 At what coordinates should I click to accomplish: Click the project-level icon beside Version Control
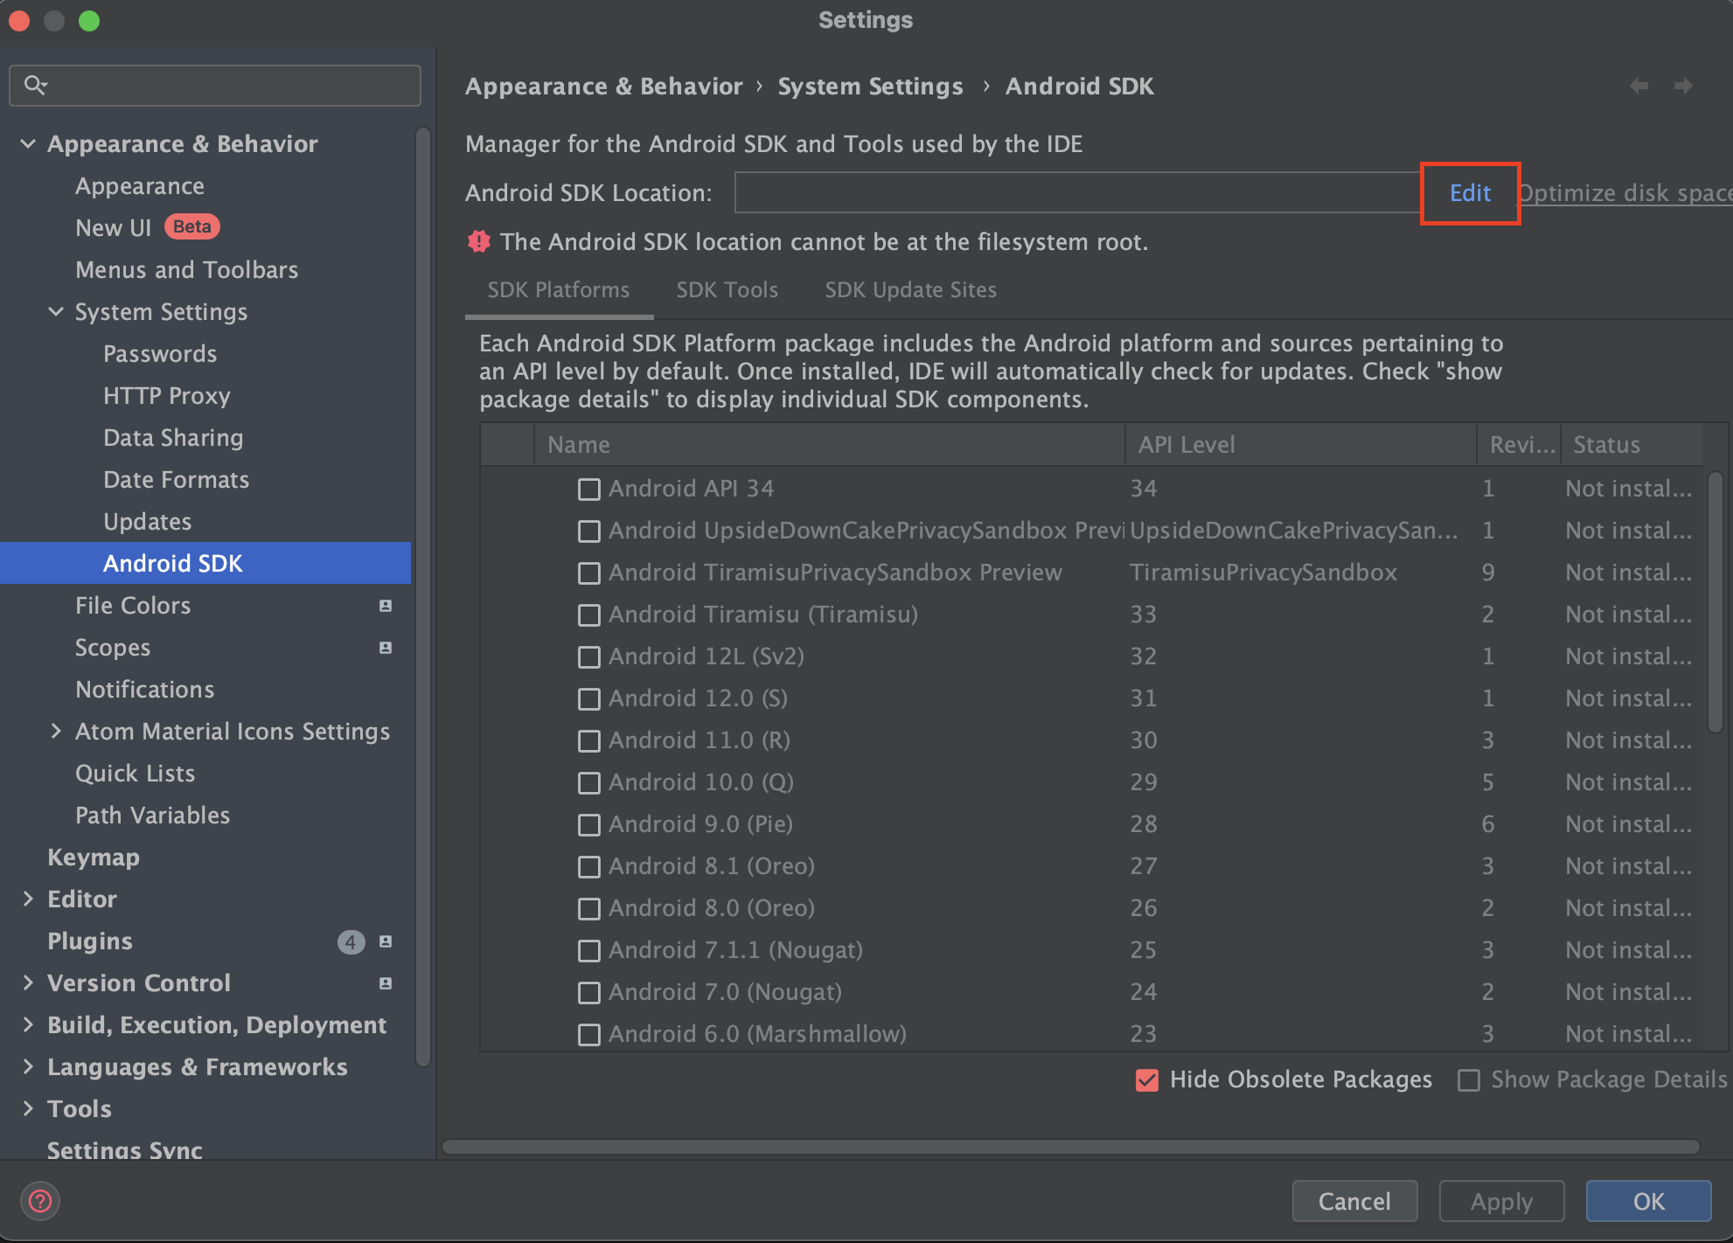pyautogui.click(x=386, y=983)
